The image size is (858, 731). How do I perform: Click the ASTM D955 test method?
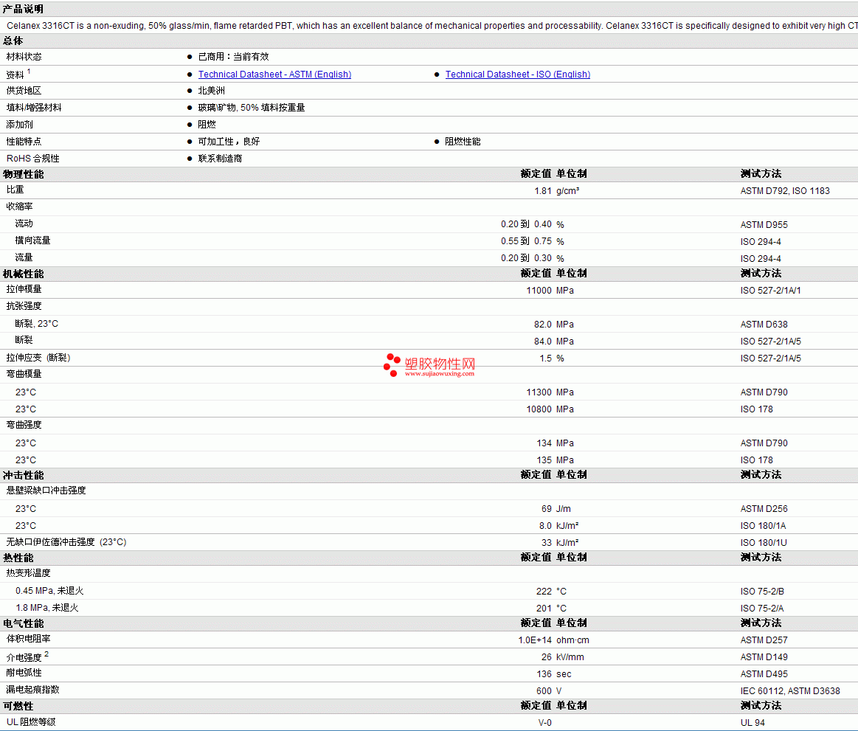[x=764, y=225]
